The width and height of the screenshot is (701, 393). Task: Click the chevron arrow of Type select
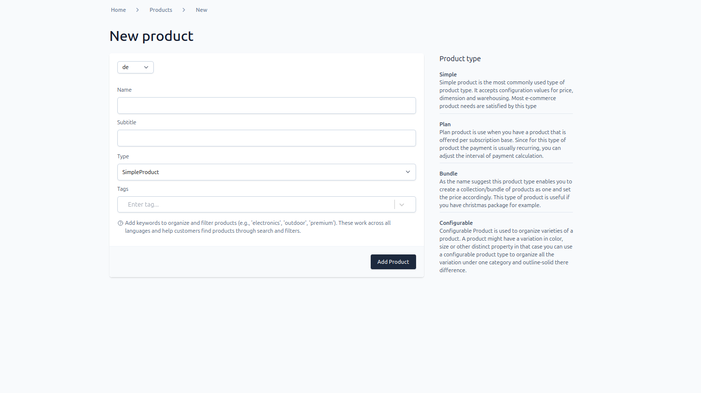(408, 172)
